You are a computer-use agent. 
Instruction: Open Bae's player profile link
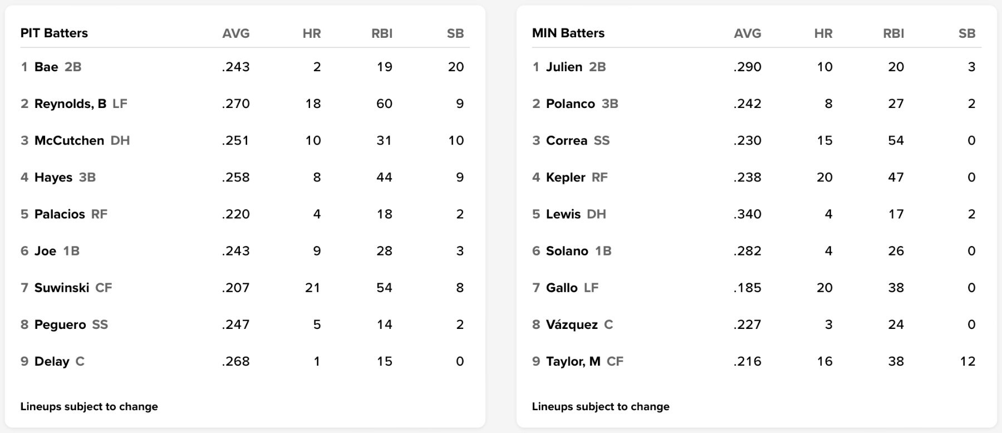coord(46,67)
